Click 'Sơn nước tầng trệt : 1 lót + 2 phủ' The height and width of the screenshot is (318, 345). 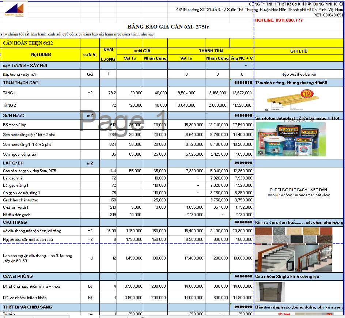click(x=41, y=135)
